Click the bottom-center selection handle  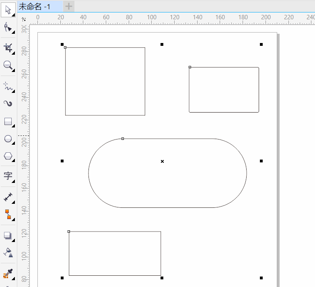pyautogui.click(x=162, y=278)
